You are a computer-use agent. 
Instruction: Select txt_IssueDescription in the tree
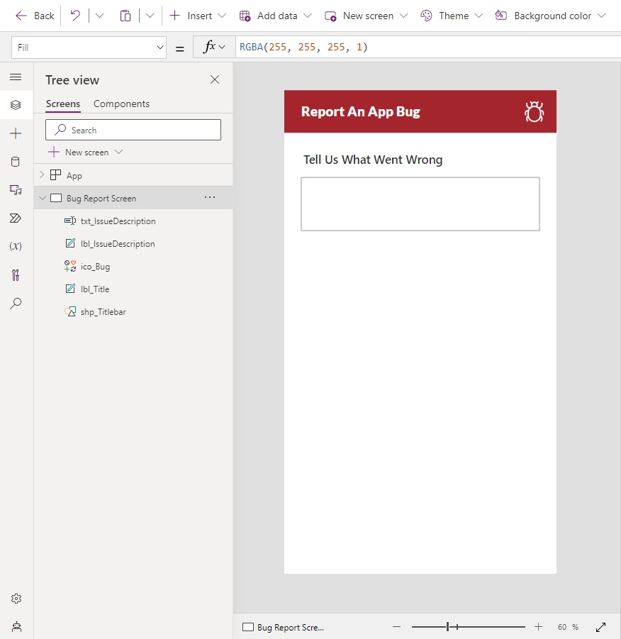coord(118,221)
